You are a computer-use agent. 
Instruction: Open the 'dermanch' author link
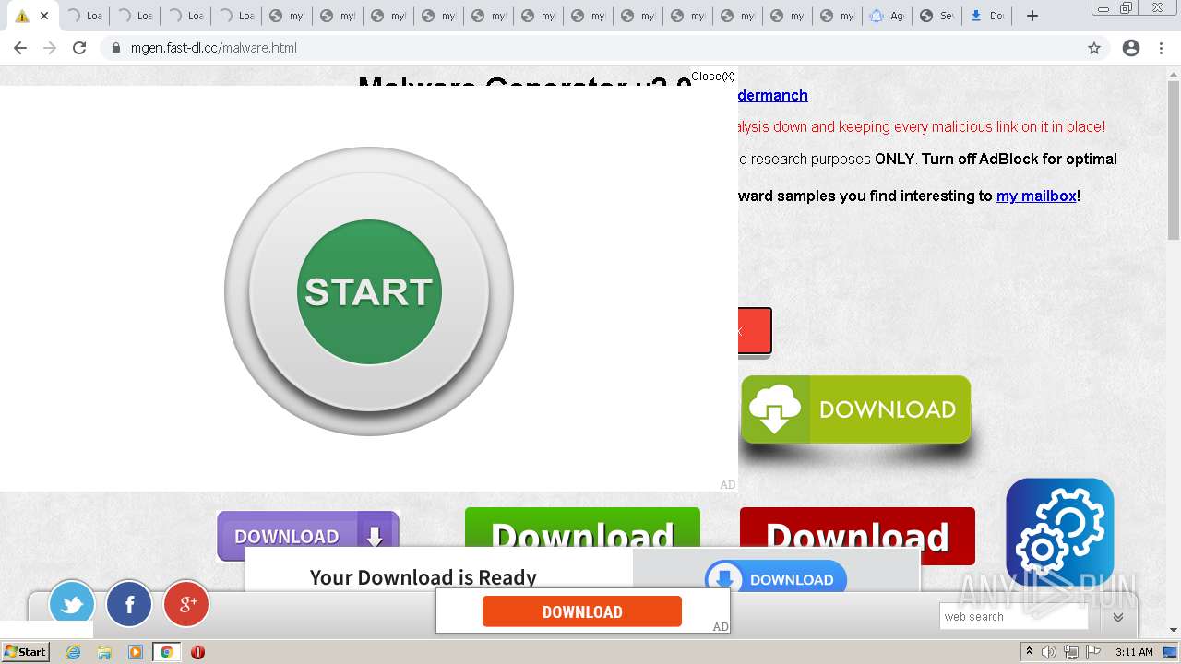tap(773, 95)
